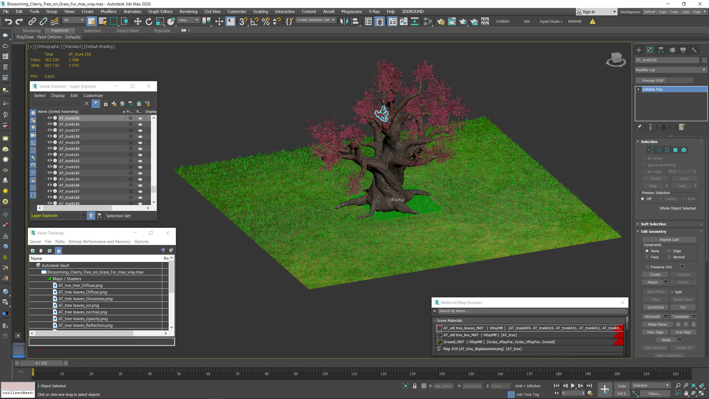Click the Rotate tool icon
Screen dimensions: 709x399
click(x=148, y=21)
